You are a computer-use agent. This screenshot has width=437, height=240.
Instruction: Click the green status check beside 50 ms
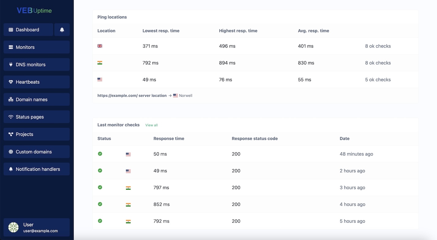pyautogui.click(x=100, y=154)
